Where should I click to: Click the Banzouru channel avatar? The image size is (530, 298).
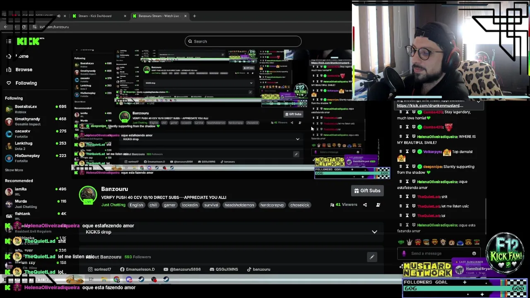coord(88,195)
